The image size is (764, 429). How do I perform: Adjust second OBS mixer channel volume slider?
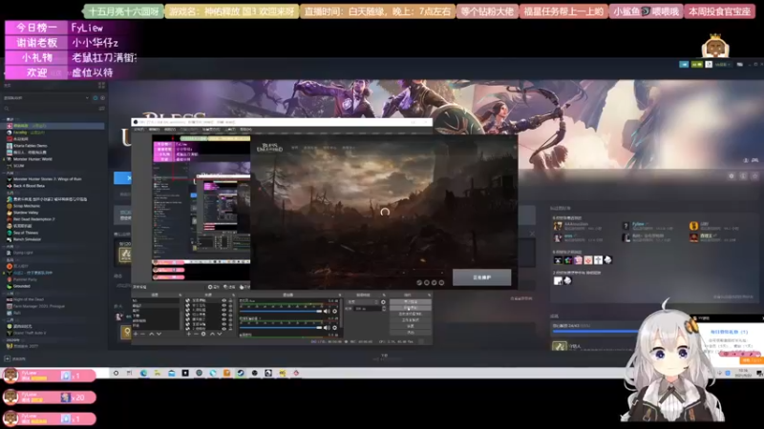pyautogui.click(x=281, y=328)
